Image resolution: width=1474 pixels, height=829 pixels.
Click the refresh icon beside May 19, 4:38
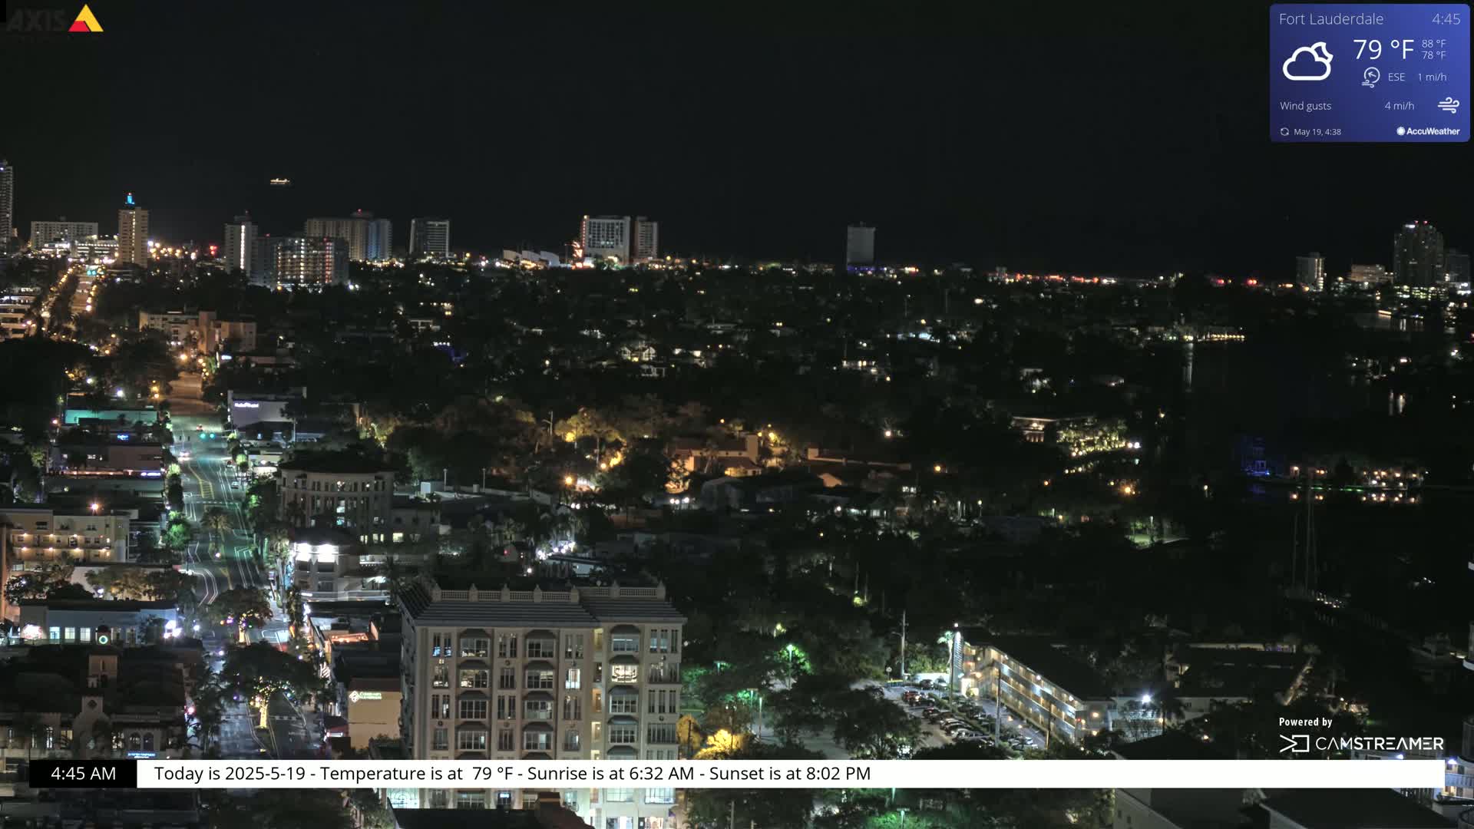tap(1284, 132)
